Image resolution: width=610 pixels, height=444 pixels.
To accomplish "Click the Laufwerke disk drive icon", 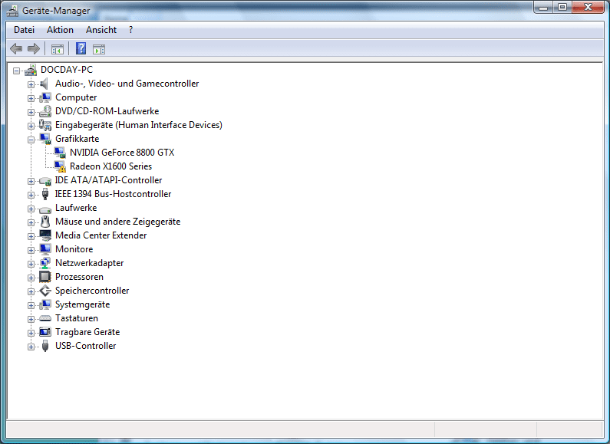I will 45,209.
